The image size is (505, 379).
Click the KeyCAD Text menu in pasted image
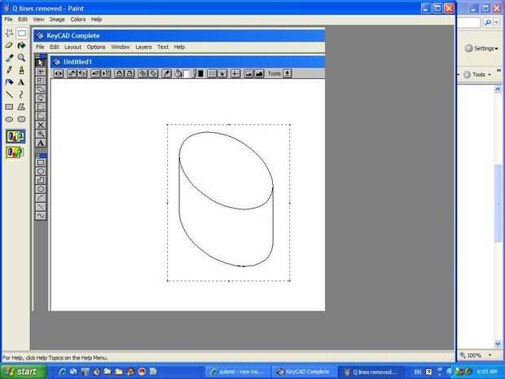coord(163,47)
